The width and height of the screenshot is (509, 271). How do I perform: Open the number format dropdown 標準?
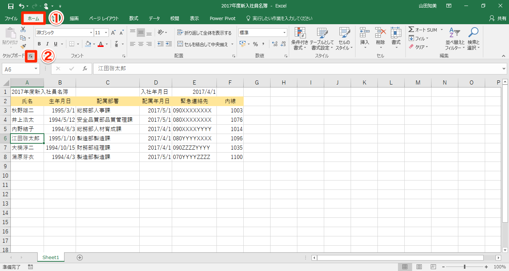285,33
